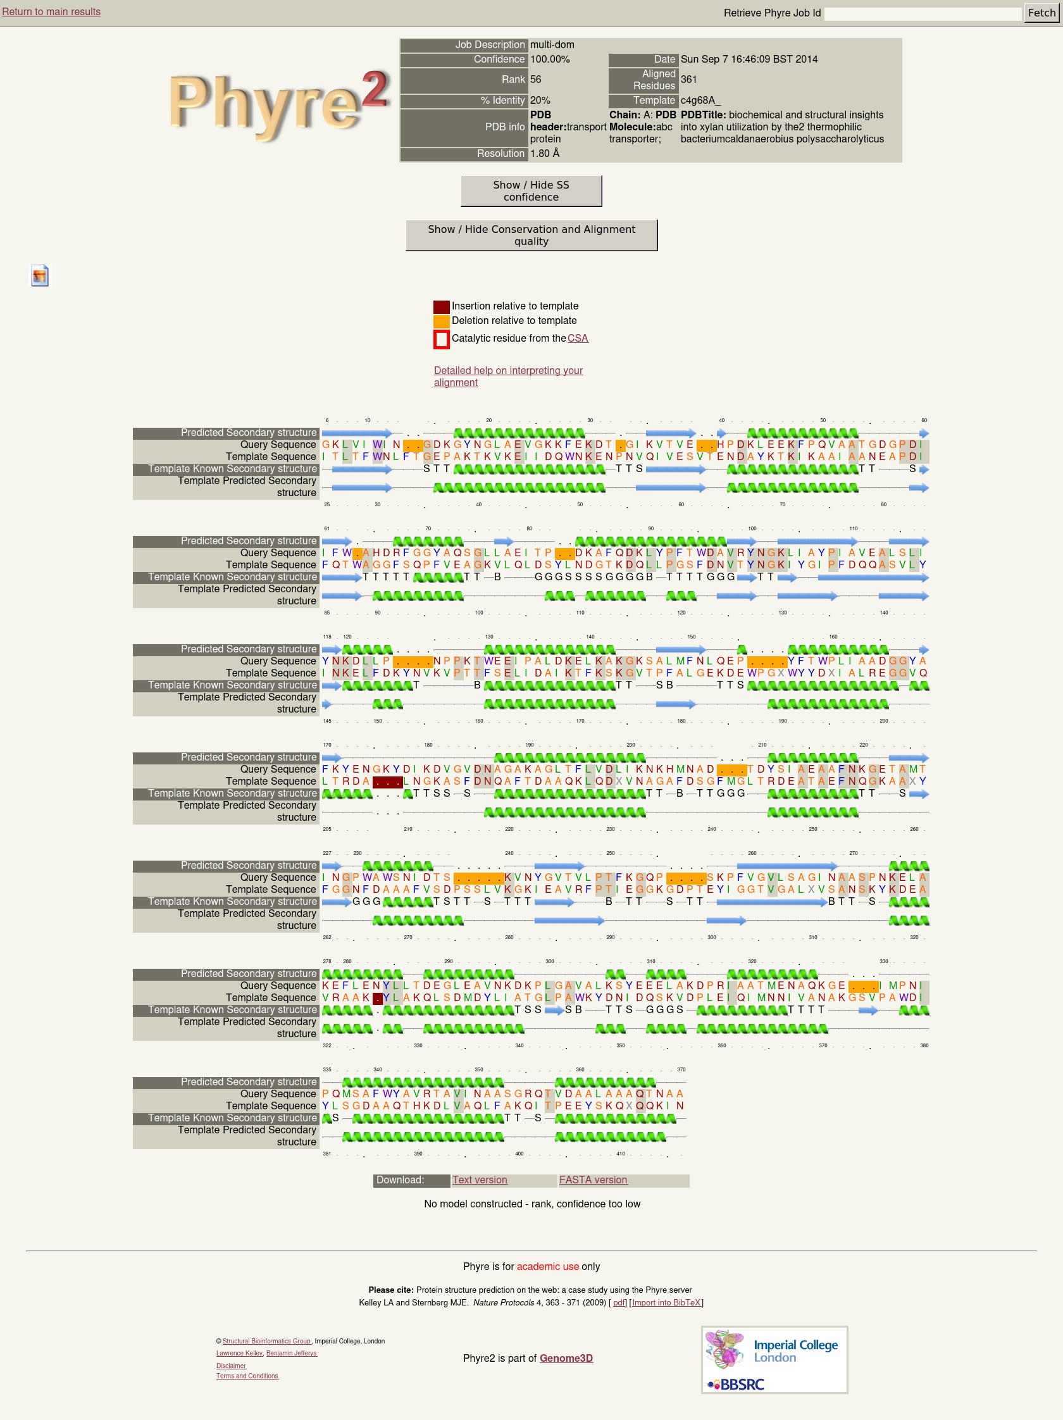Open the citation pdf link
The height and width of the screenshot is (1420, 1063).
point(619,1302)
